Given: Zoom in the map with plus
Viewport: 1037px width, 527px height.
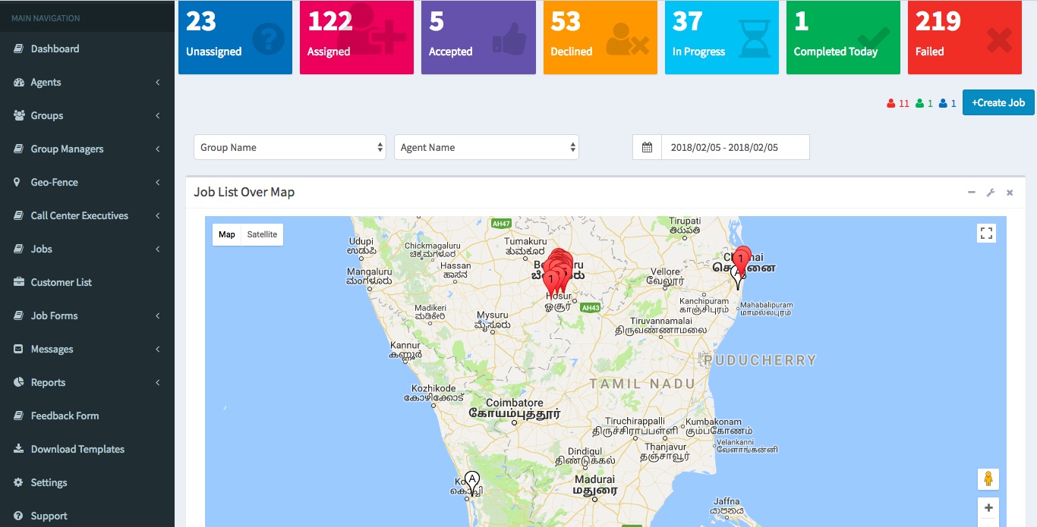Looking at the screenshot, I should [988, 508].
